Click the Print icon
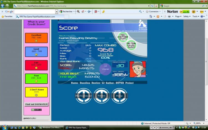The height and width of the screenshot is (130, 208). [x=169, y=16]
